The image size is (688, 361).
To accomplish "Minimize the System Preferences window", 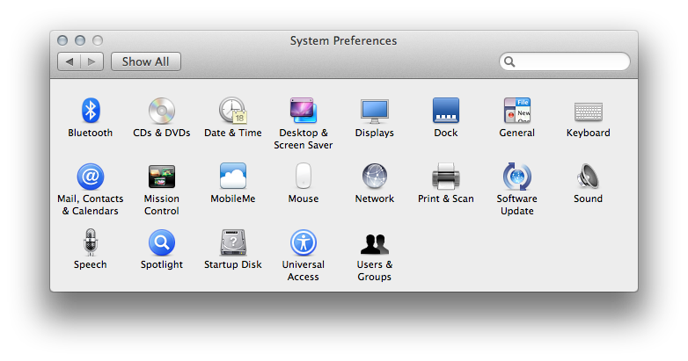I will [80, 40].
